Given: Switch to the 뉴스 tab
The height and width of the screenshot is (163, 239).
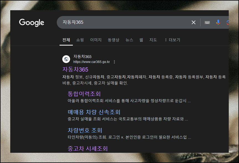Looking at the screenshot, I should pyautogui.click(x=129, y=40).
